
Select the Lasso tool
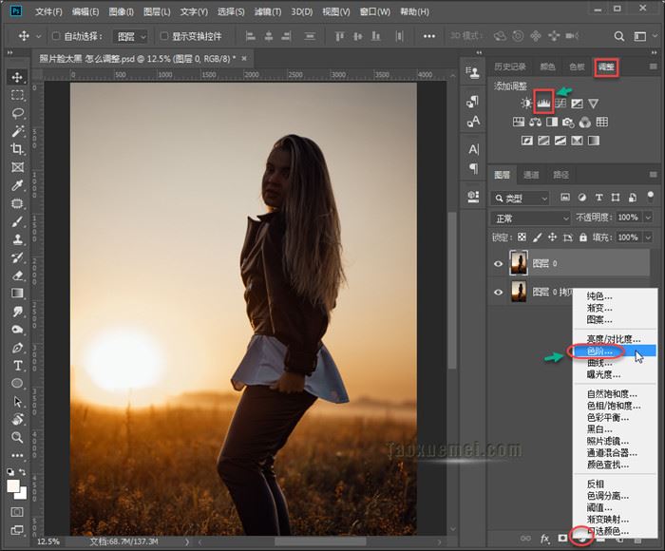point(17,113)
